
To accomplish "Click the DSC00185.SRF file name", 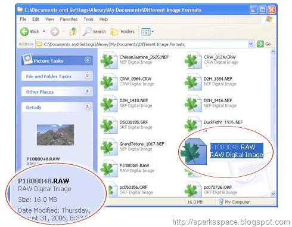I will (133, 122).
